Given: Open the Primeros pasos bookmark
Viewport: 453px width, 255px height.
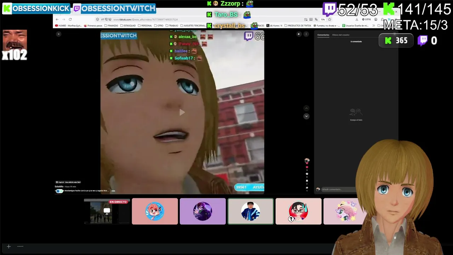Looking at the screenshot, I should 93,25.
